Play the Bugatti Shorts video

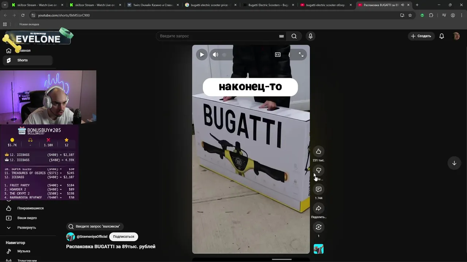[202, 55]
